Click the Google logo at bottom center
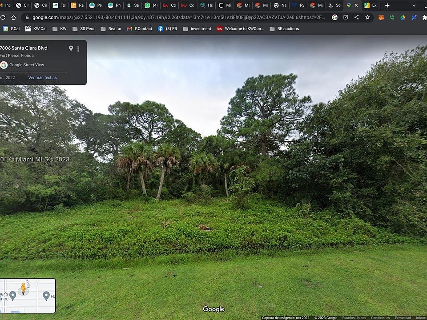The width and height of the screenshot is (427, 320). [x=213, y=309]
